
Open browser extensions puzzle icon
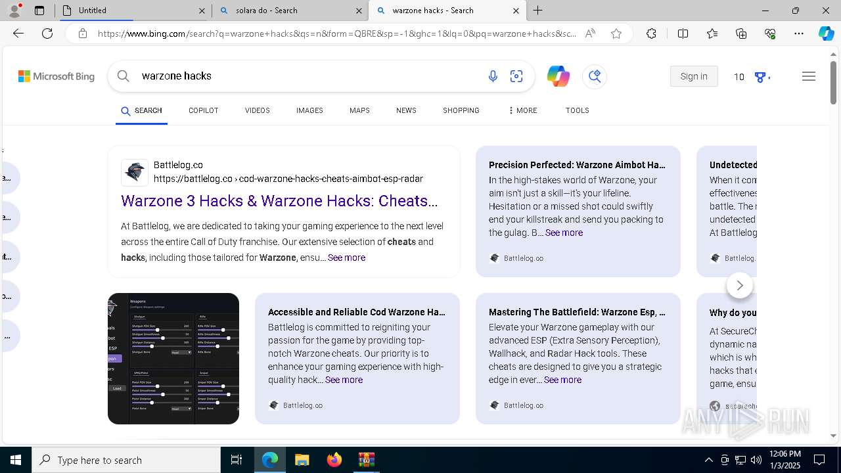pos(651,34)
